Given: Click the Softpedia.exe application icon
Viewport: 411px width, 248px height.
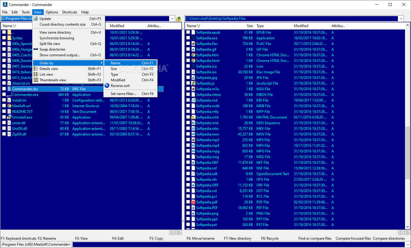Looking at the screenshot, I should 193,38.
